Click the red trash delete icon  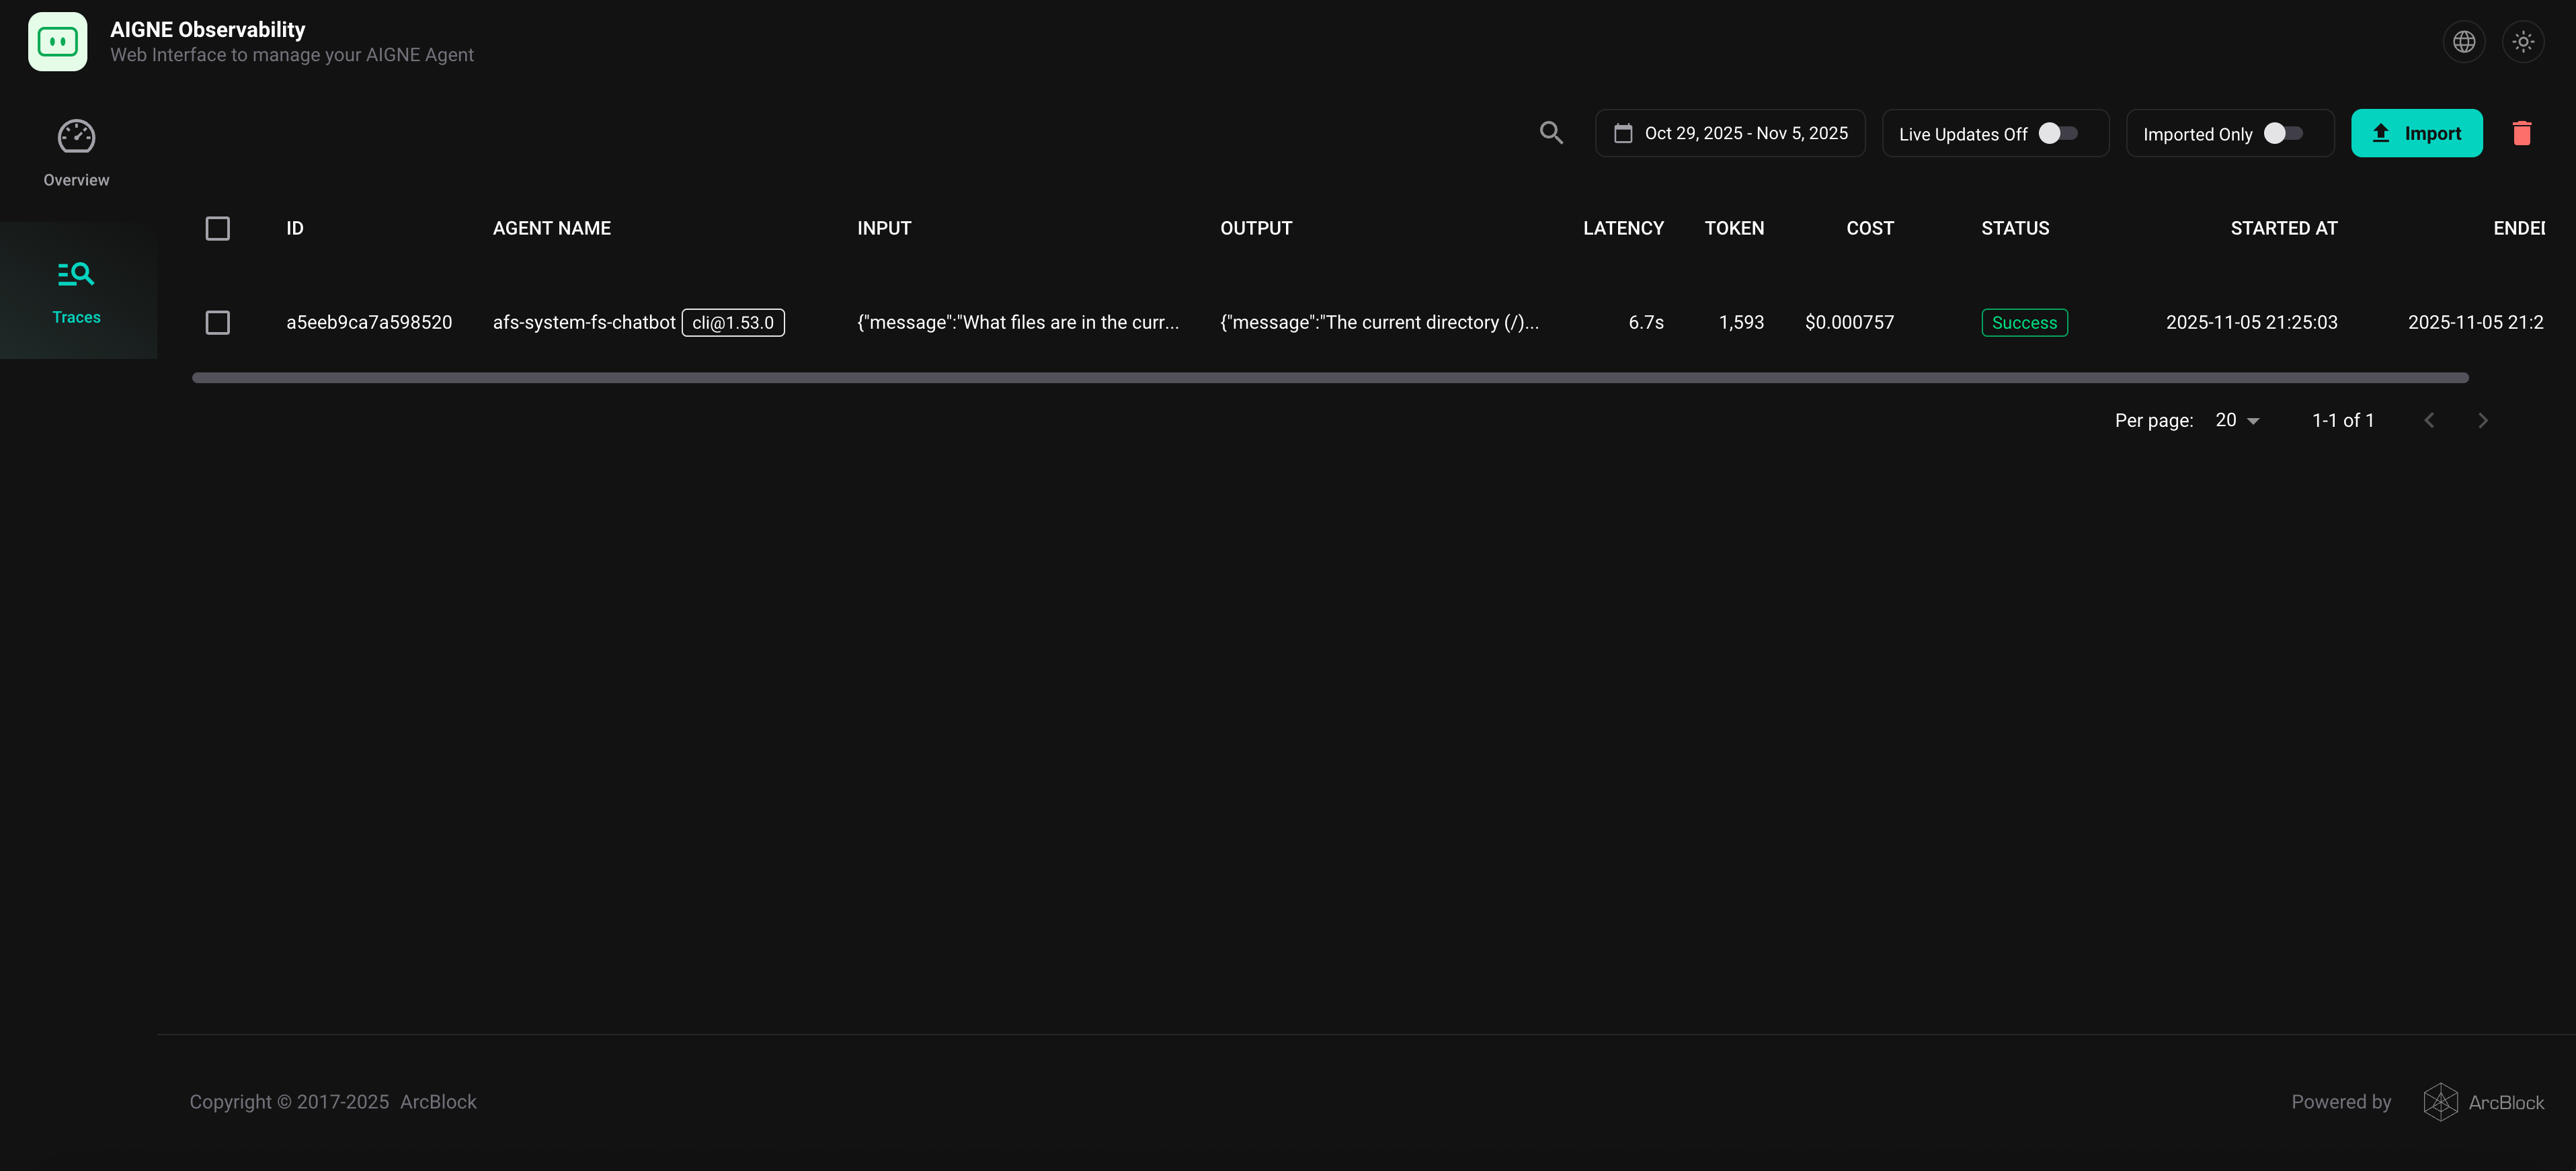2521,132
